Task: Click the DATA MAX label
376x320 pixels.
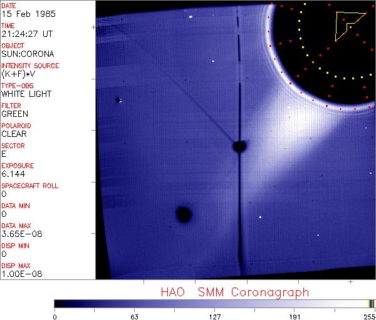Action: (x=16, y=226)
